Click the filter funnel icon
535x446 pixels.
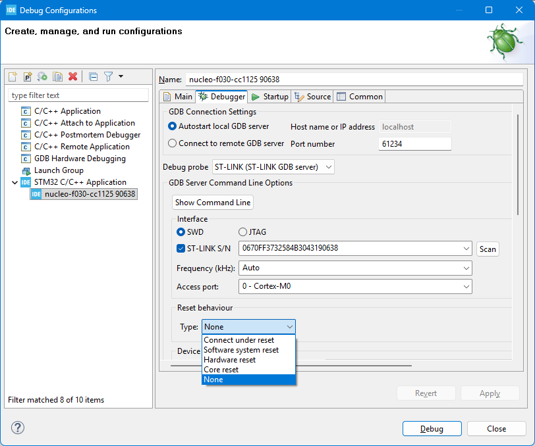point(109,77)
